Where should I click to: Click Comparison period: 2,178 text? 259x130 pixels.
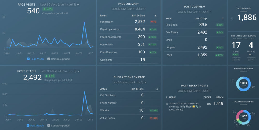[x=58, y=80]
